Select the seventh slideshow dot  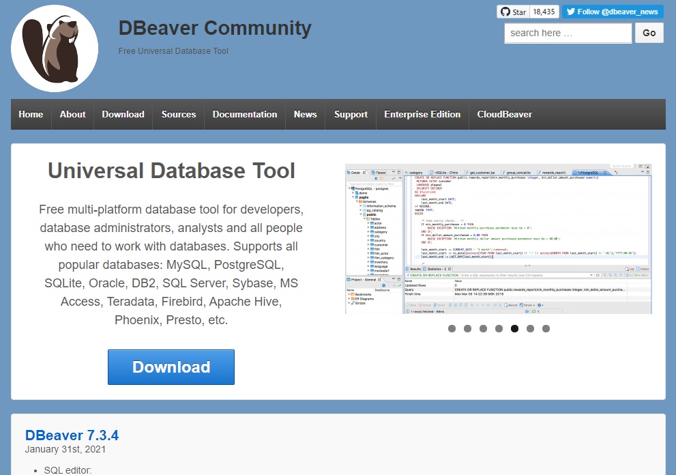546,329
